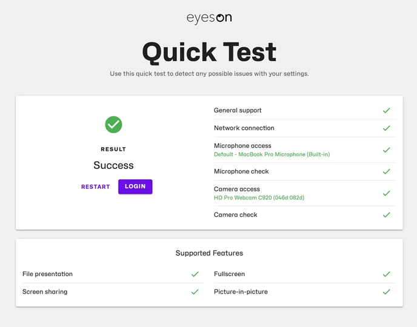Image resolution: width=417 pixels, height=327 pixels.
Task: Click the 'Success' result text
Action: tap(113, 165)
